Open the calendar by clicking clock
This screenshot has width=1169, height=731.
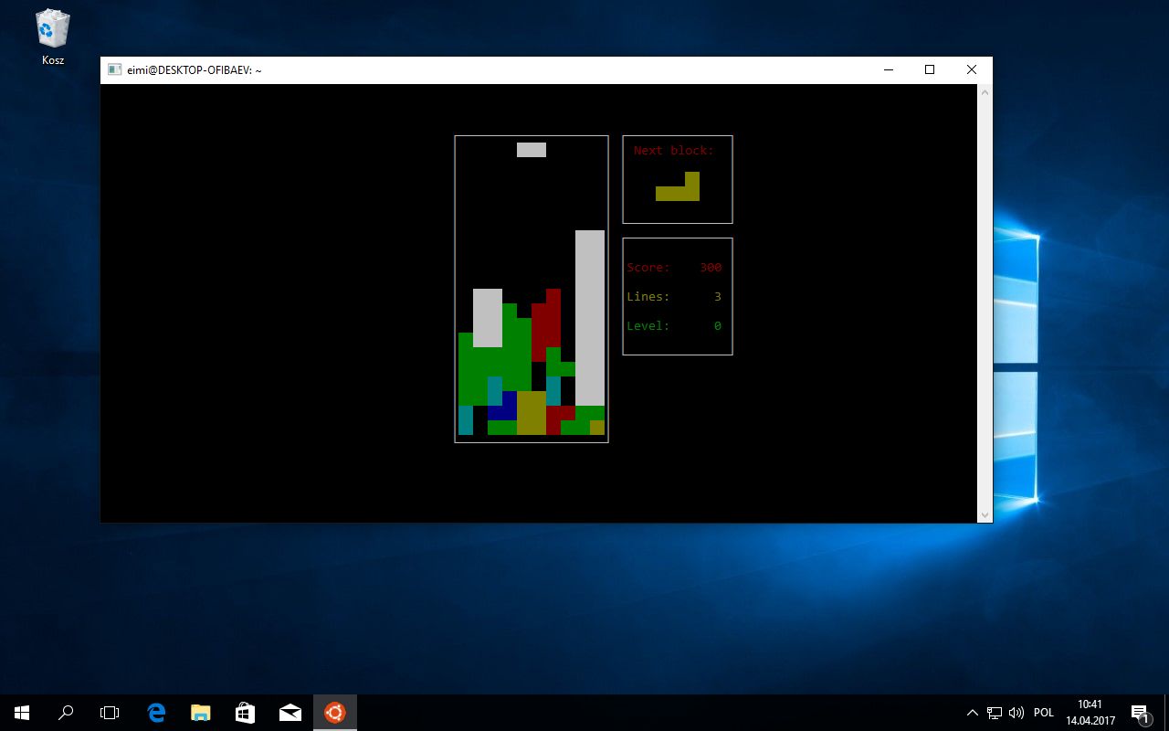(1090, 713)
